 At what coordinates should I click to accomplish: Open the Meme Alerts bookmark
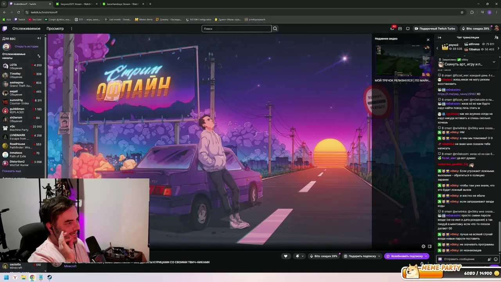144,19
